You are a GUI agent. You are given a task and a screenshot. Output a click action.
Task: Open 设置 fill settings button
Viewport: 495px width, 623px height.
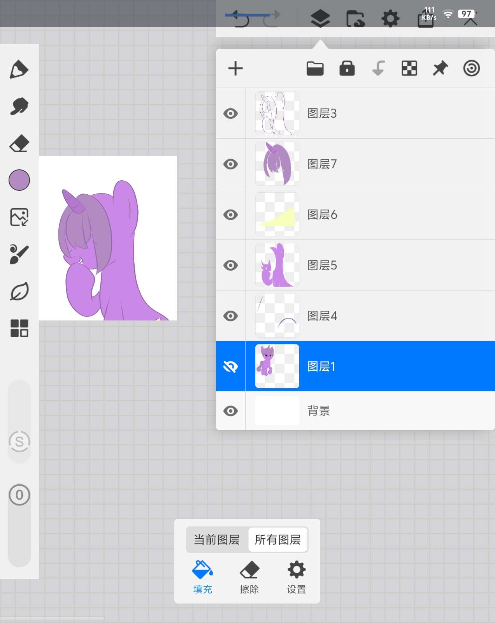(297, 577)
